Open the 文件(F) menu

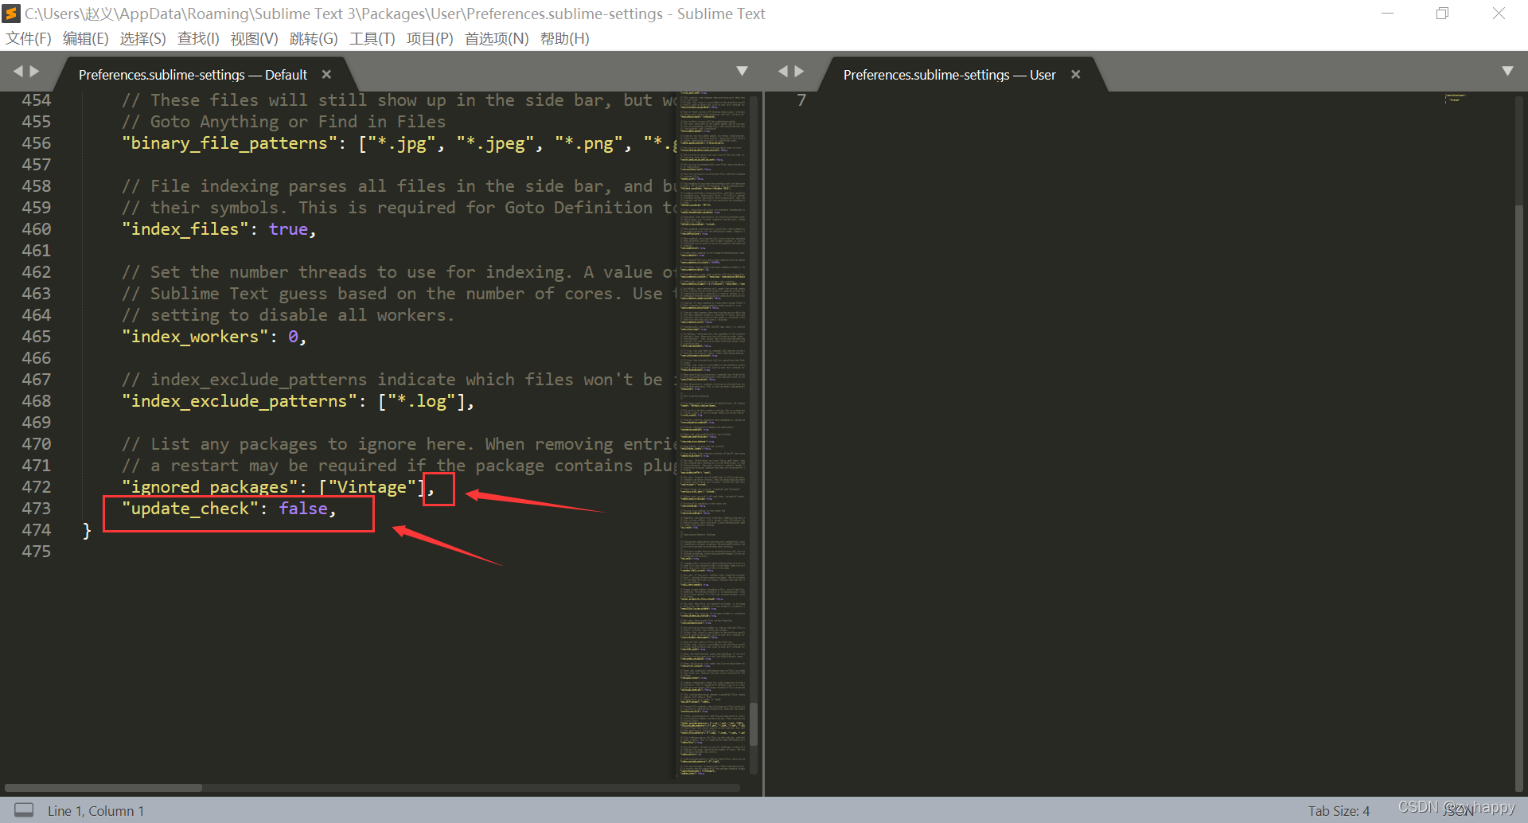[29, 38]
